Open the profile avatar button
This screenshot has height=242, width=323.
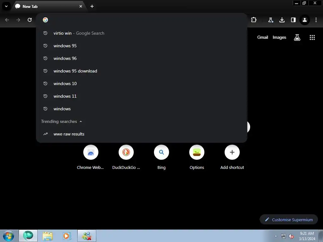click(304, 20)
